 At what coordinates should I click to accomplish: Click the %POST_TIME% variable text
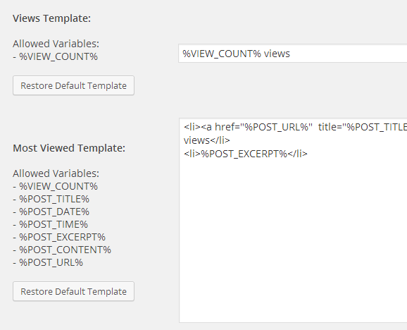[54, 224]
